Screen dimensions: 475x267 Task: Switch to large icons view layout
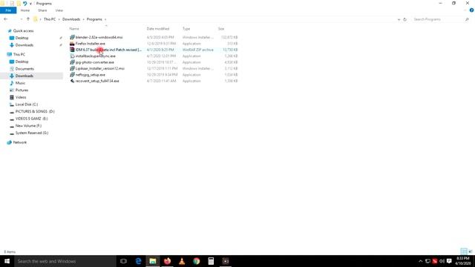pyautogui.click(x=470, y=251)
